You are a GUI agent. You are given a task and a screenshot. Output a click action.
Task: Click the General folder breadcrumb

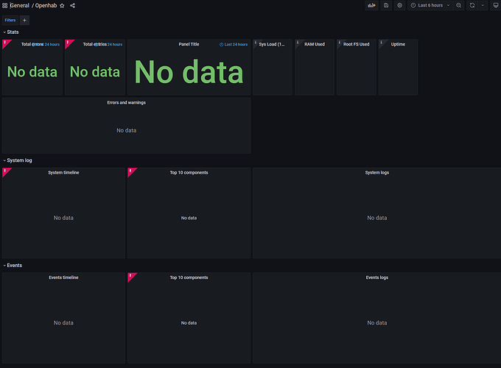19,5
